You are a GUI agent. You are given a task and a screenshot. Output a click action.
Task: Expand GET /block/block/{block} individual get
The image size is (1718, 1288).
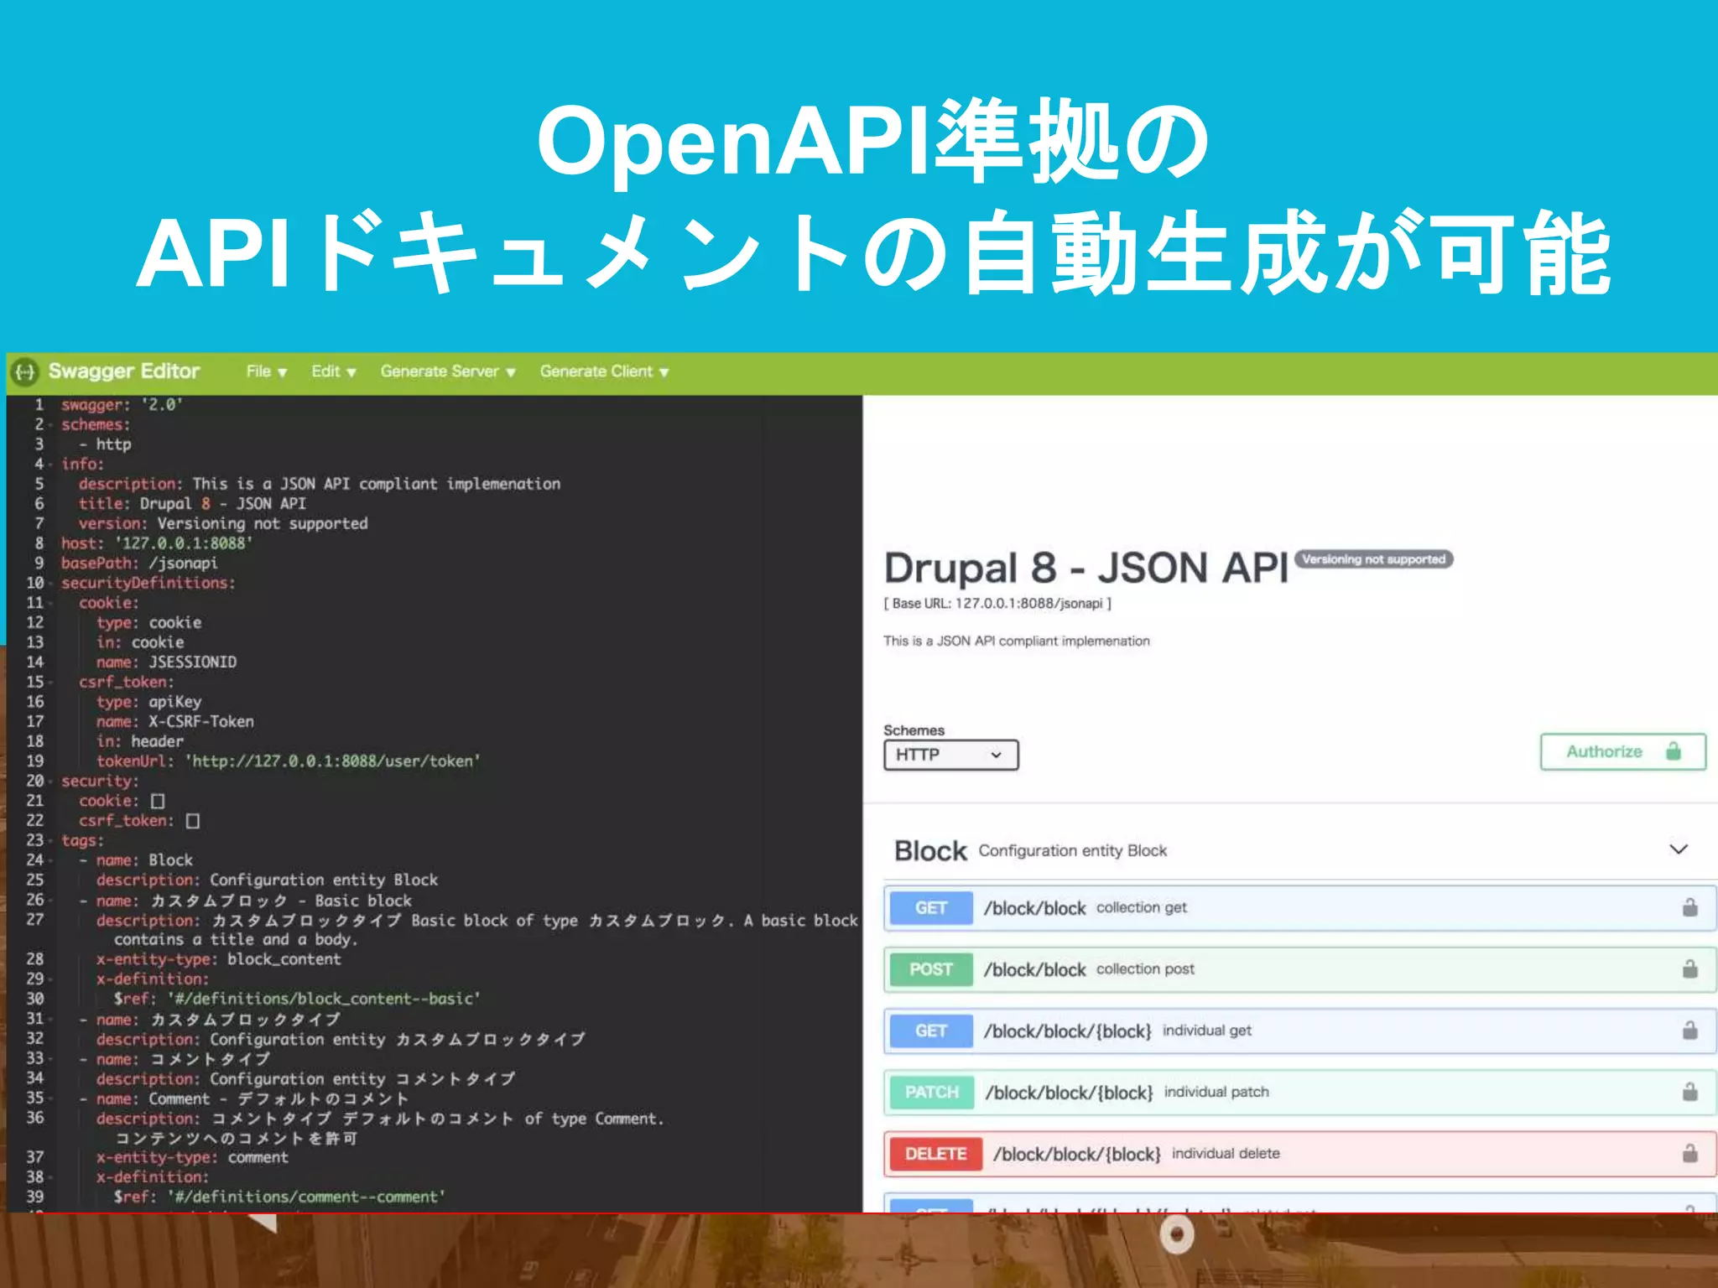(x=1299, y=1031)
